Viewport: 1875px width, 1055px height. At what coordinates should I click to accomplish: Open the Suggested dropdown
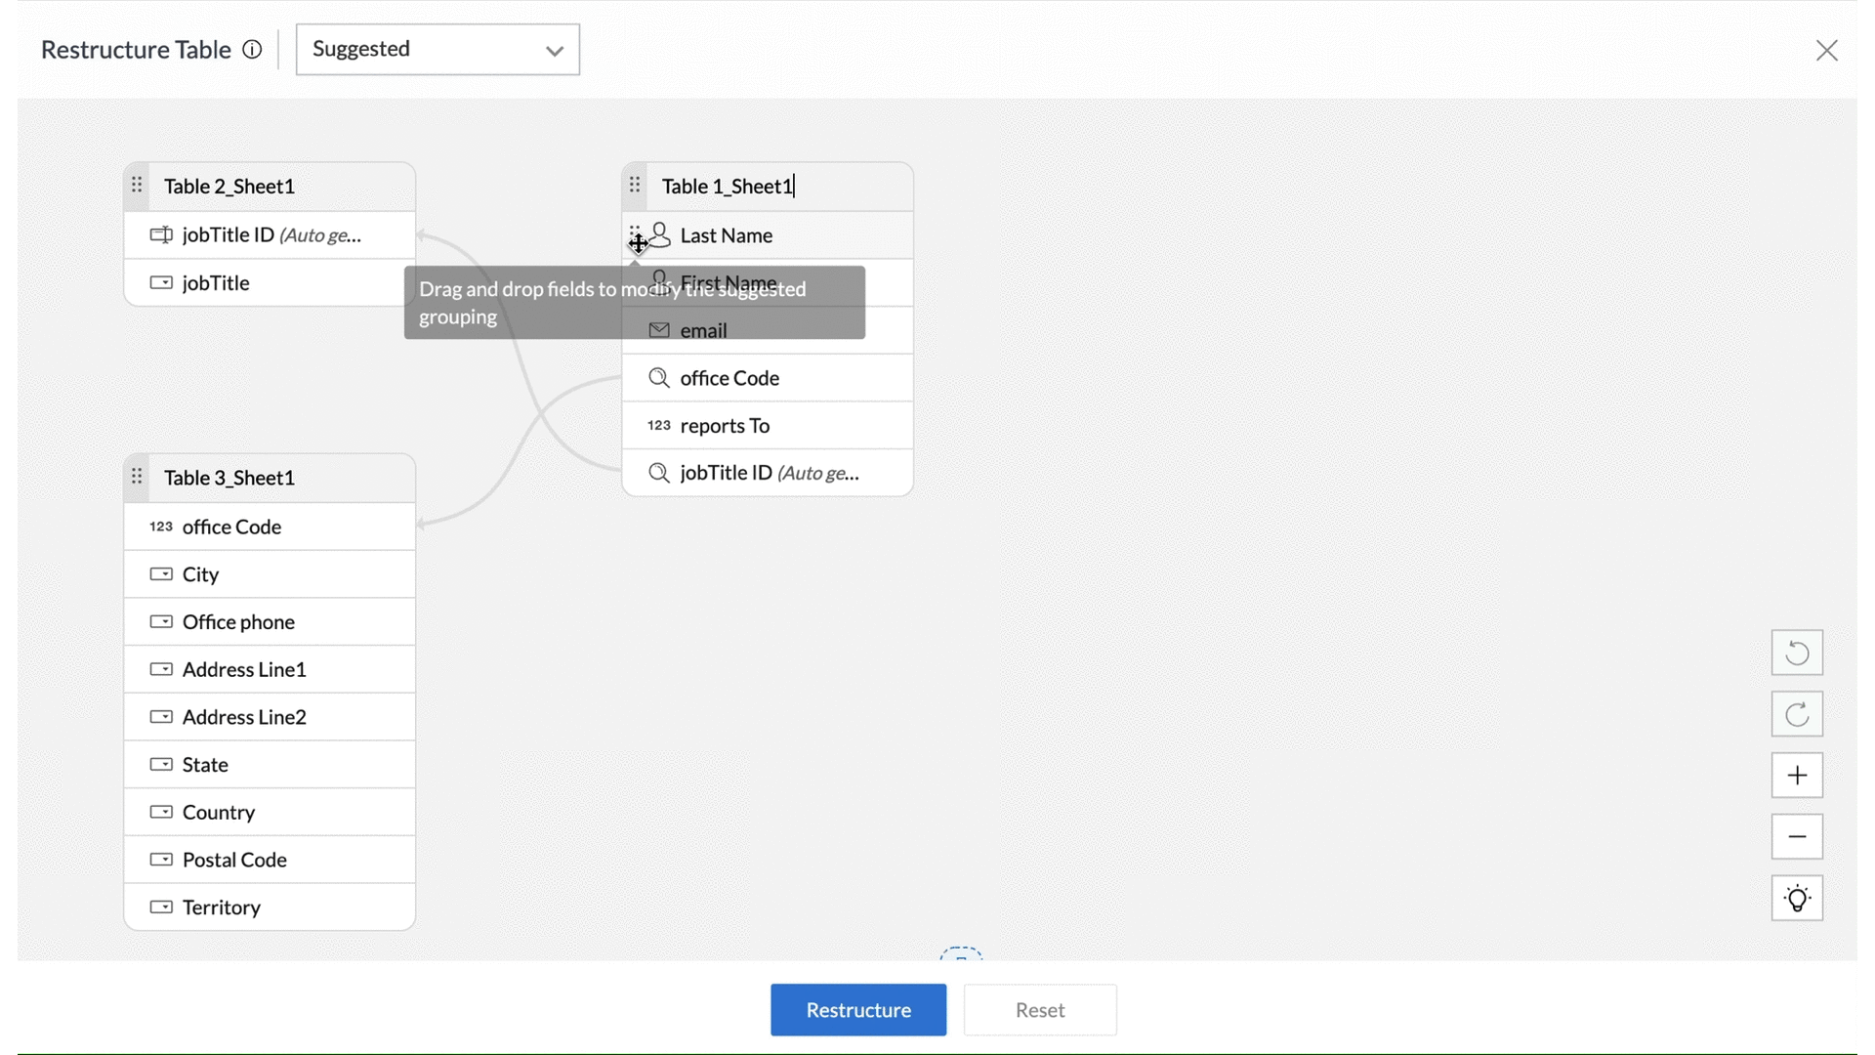click(x=437, y=50)
